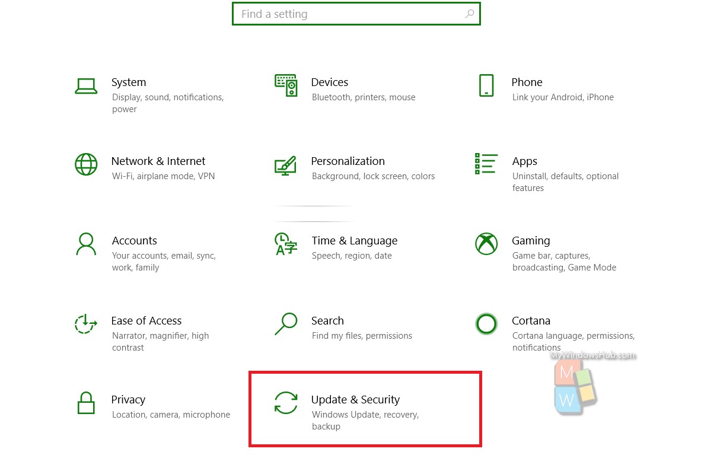Viewport: 701px width, 455px height.
Task: Click 'Windows Update, recovery, backup' text
Action: click(365, 421)
